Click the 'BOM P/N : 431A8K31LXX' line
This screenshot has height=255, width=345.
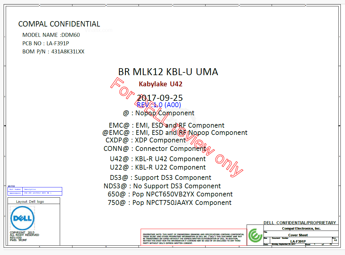point(53,52)
